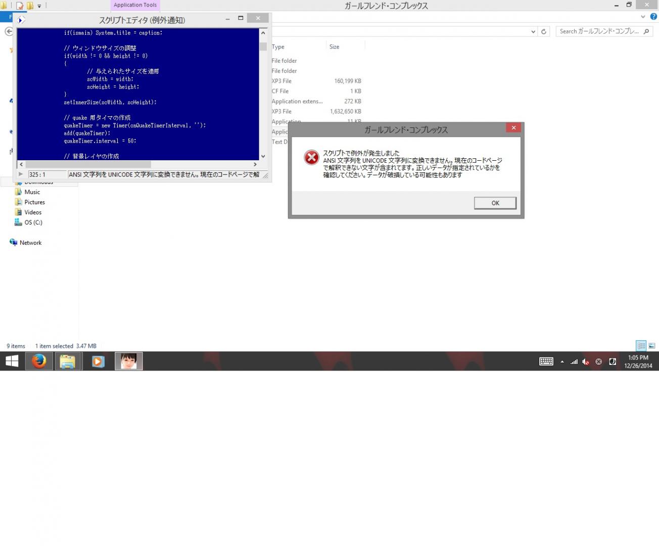The width and height of the screenshot is (659, 546).
Task: Switch to details view in status bar
Action: 641,346
